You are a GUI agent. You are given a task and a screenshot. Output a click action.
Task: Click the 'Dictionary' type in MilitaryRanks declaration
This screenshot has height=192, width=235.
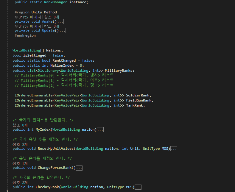click(x=48, y=71)
